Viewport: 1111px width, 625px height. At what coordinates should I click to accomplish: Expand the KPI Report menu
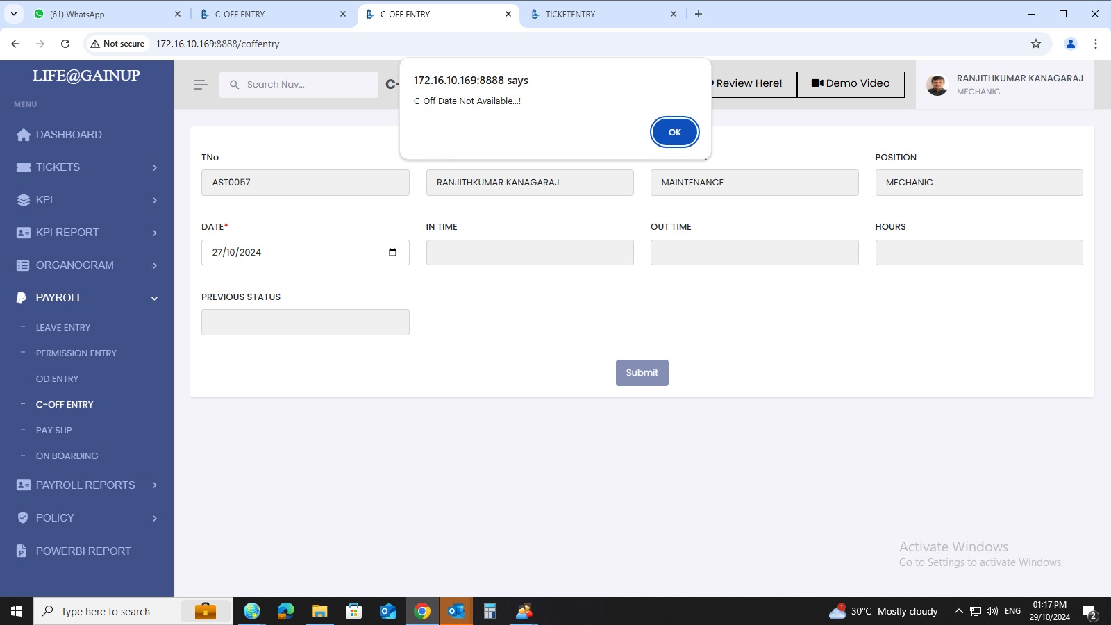pyautogui.click(x=154, y=233)
